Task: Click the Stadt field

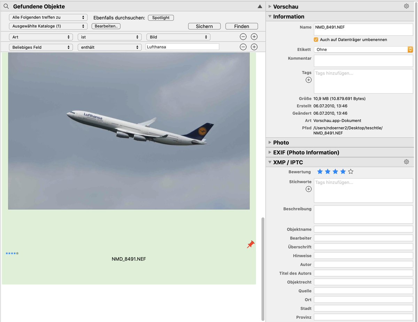Action: pyautogui.click(x=363, y=308)
